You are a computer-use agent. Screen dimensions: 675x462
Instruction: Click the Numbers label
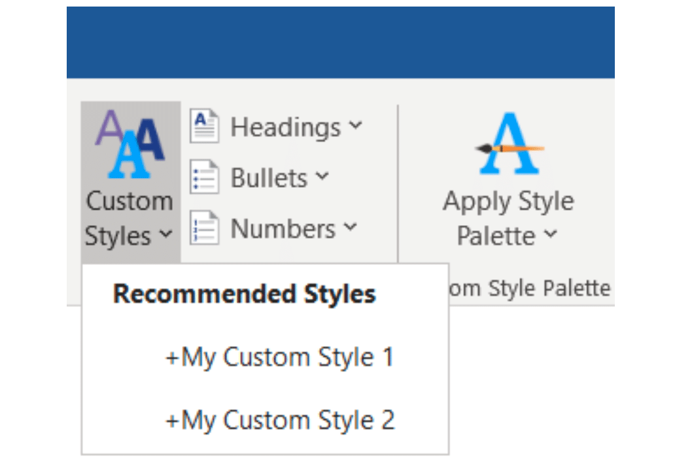(283, 228)
